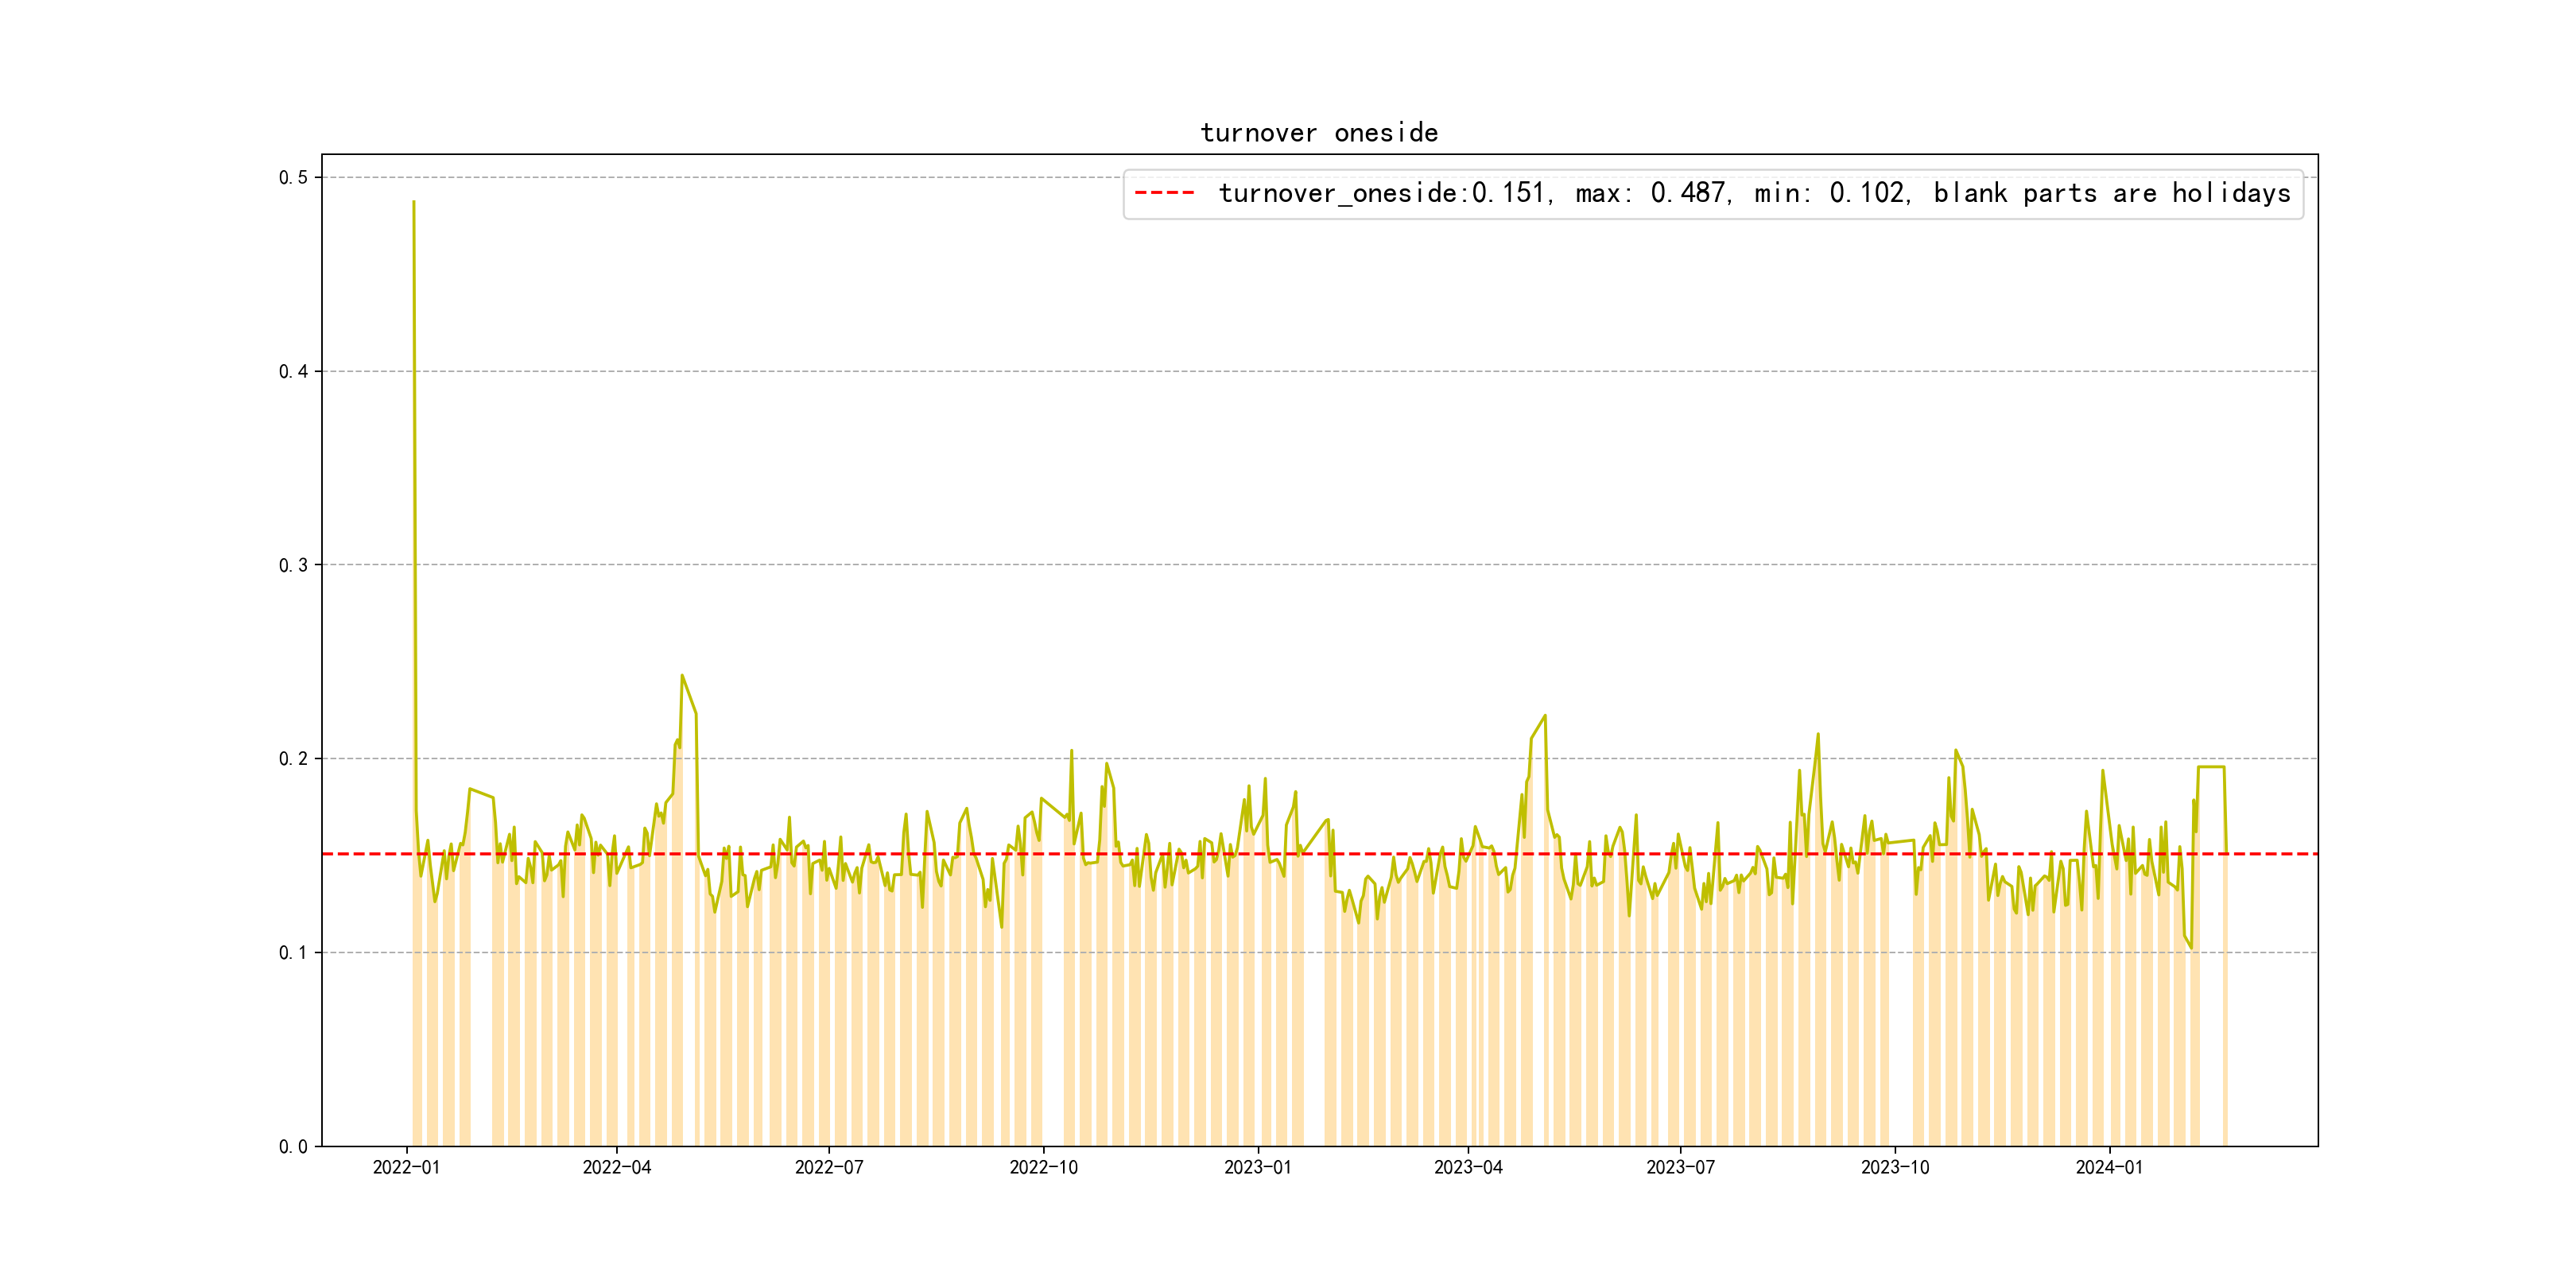This screenshot has height=1288, width=2576.
Task: Click the legend text 'turnover_oneside:0.151'
Action: point(1382,193)
